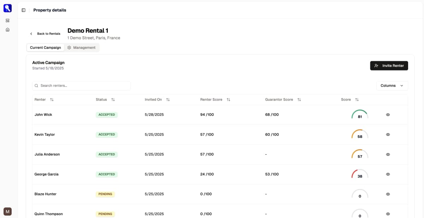Sort by the Guarantor Score column icon
424x218 pixels.
299,100
